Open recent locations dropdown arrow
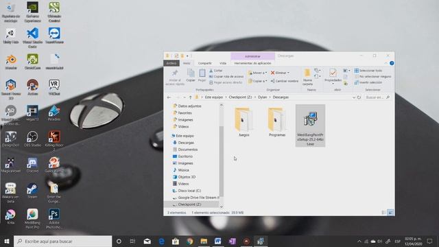 [x=185, y=97]
